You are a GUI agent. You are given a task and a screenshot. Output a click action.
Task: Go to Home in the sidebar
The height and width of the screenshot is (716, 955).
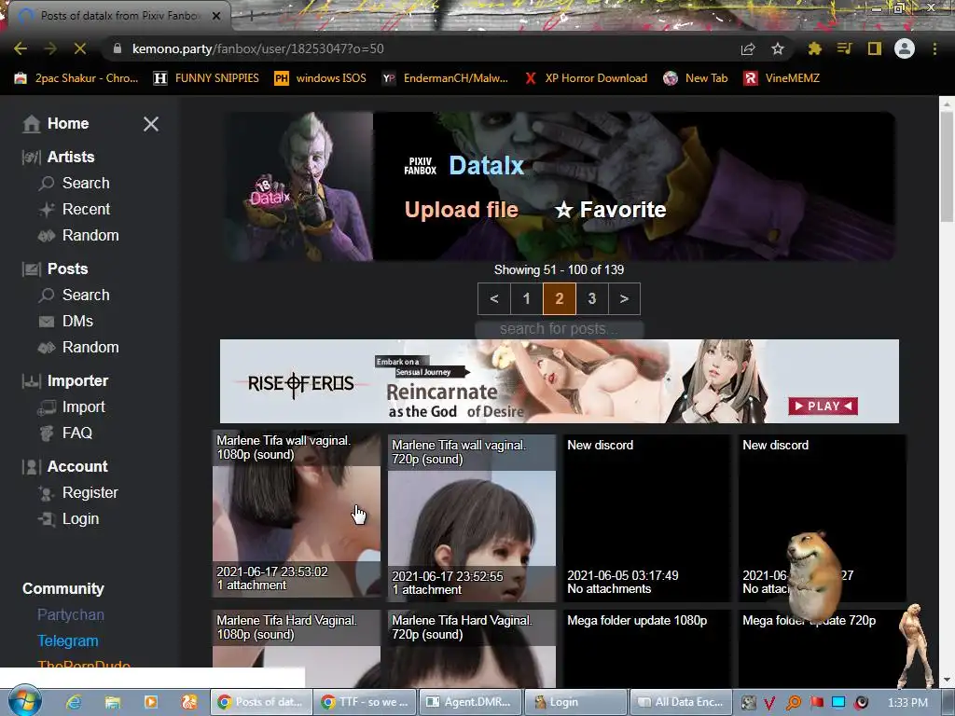point(56,124)
